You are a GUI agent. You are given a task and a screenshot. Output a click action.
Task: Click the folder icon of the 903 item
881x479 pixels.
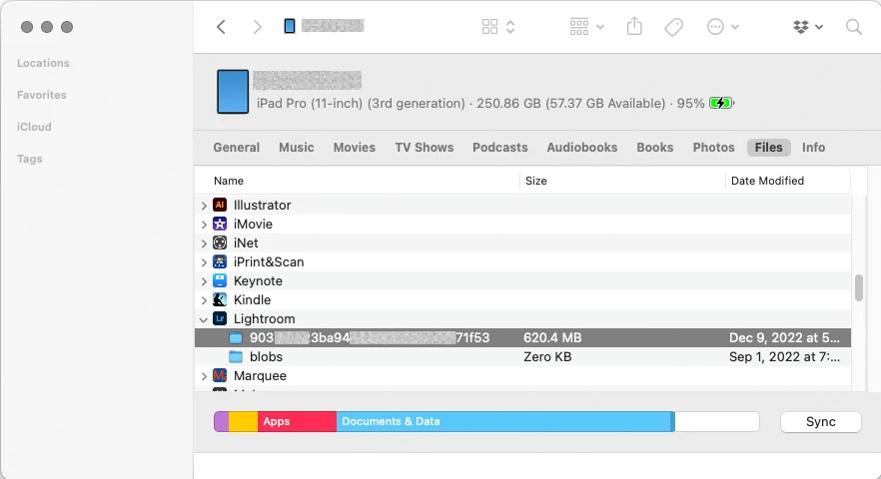click(236, 338)
